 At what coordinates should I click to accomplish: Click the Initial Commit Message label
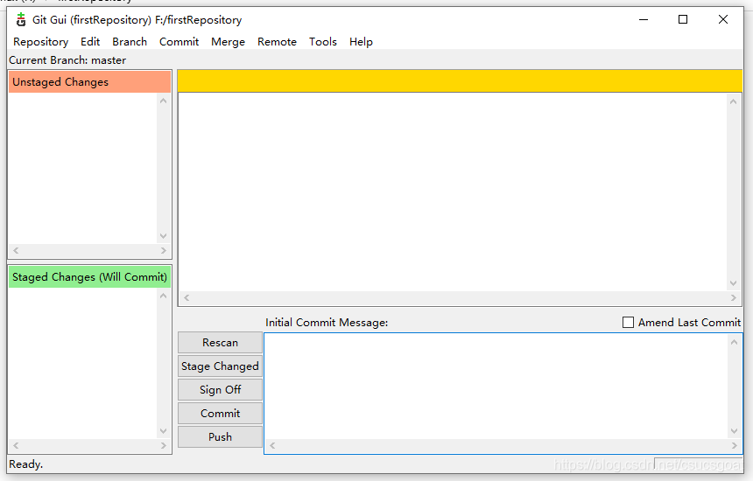click(327, 322)
